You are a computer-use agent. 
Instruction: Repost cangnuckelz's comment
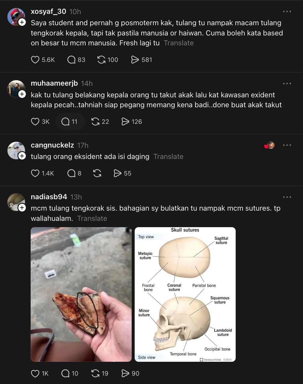[x=97, y=173]
